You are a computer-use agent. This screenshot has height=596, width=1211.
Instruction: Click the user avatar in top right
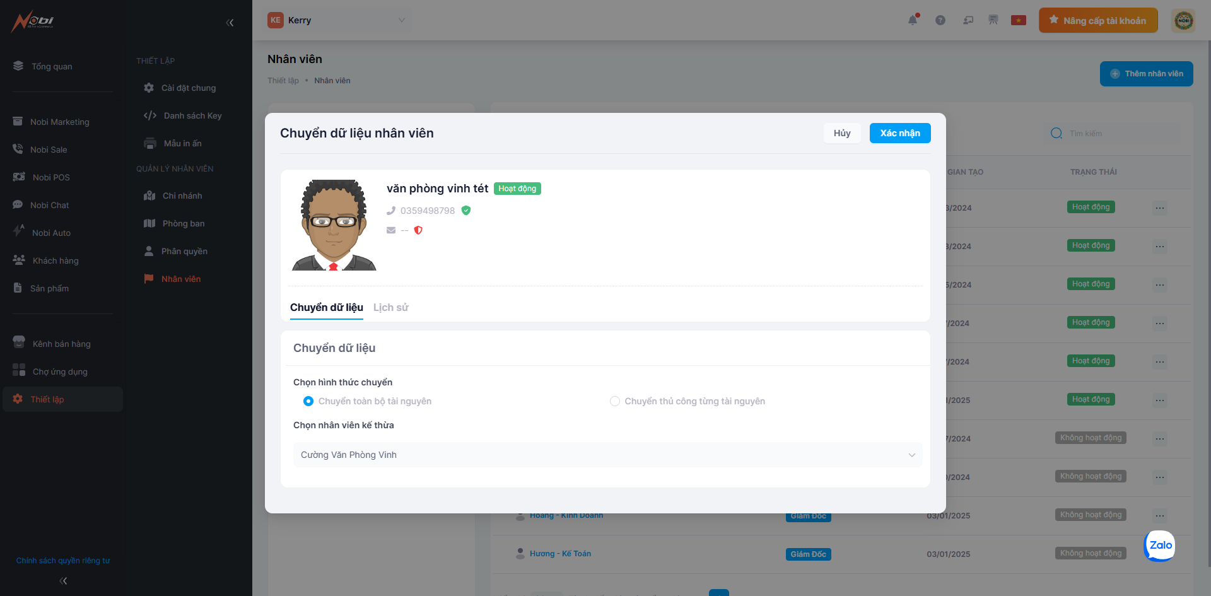point(1183,20)
